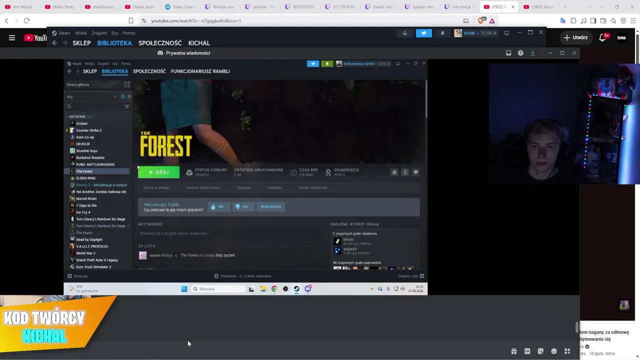This screenshot has width=640, height=360.
Task: Toggle the recent-activity clock filter icon
Action: (x=123, y=96)
